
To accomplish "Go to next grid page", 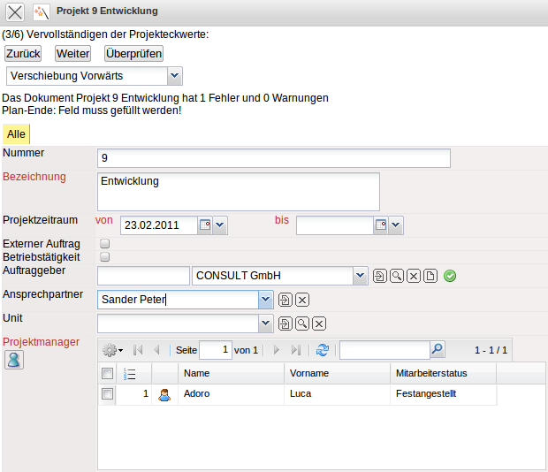I will coord(277,350).
